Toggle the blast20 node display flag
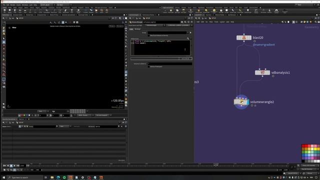Viewport: 320px width, 180px height. pos(250,38)
